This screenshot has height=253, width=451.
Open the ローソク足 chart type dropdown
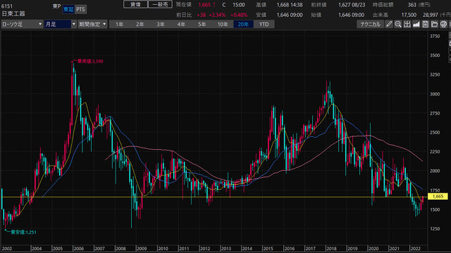pos(22,25)
